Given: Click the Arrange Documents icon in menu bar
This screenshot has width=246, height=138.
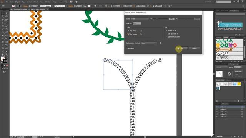Looking at the screenshot, I should point(71,2).
